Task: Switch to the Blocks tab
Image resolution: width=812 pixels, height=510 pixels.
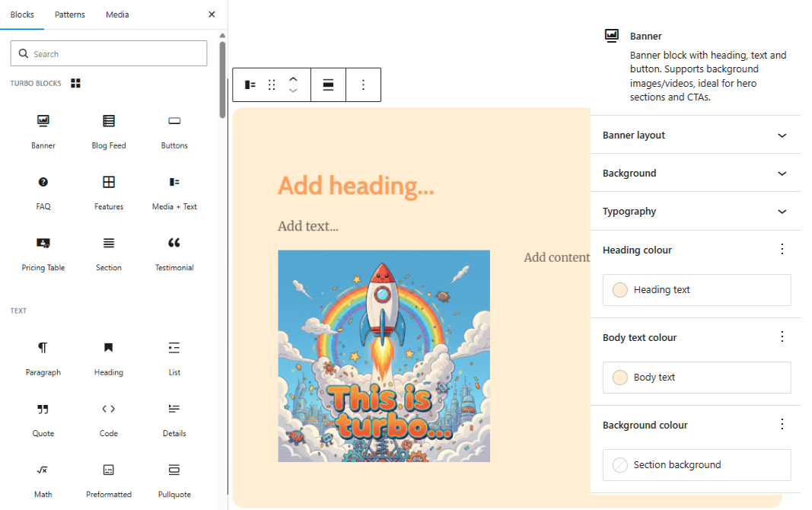Action: pyautogui.click(x=22, y=14)
